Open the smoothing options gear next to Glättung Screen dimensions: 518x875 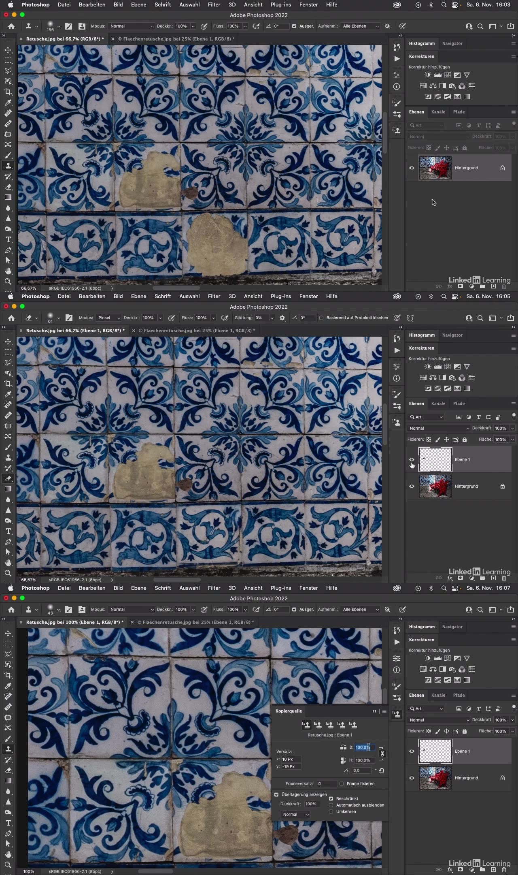(x=282, y=318)
